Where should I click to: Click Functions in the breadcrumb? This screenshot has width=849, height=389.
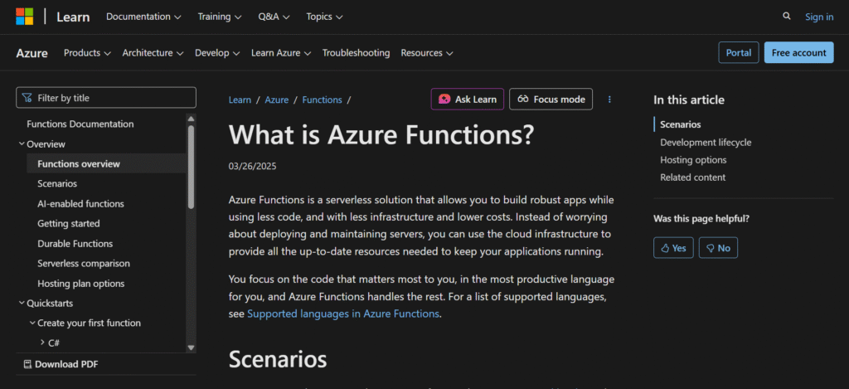(323, 100)
